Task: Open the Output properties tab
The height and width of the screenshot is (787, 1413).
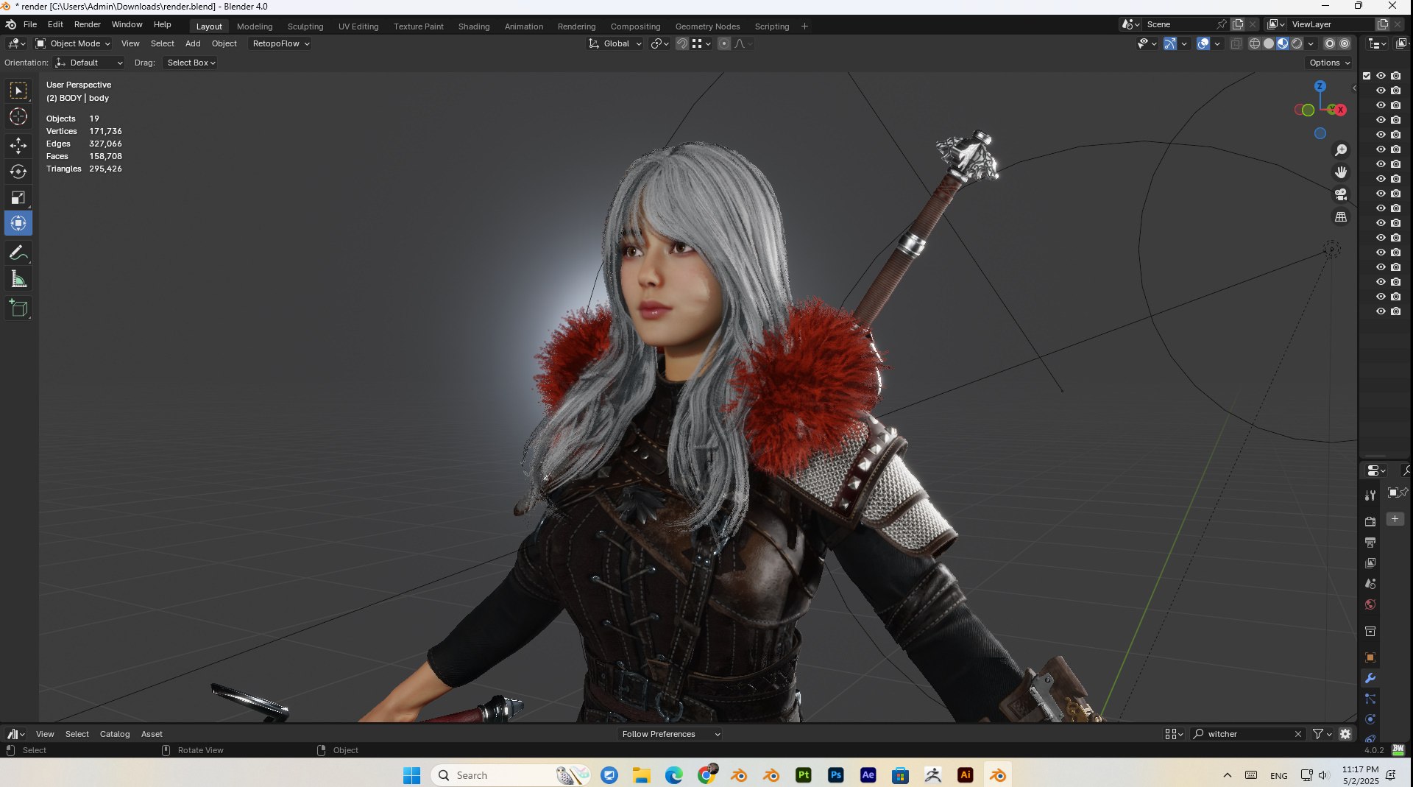Action: [1370, 542]
